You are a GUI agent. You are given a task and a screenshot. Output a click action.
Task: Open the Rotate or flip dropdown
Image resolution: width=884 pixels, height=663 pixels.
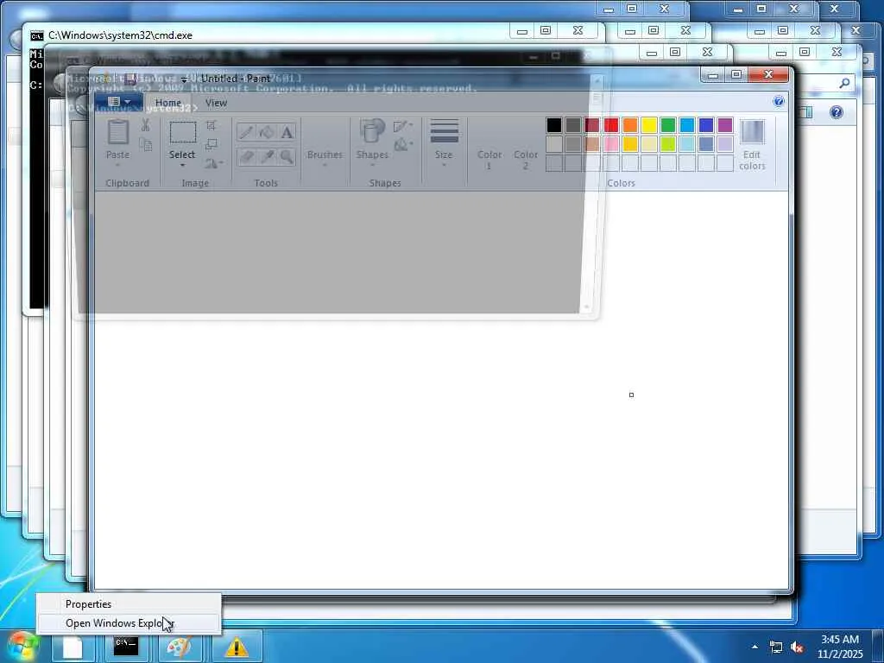(214, 163)
